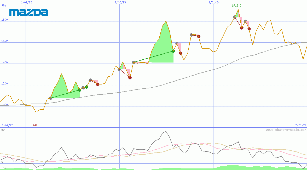The height and width of the screenshot is (170, 307).
Task: Click the red exit marker near the 1270 low
Action: 130,78
